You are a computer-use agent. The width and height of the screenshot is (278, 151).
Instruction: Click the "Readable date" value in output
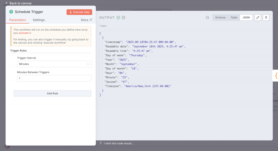click(158, 47)
